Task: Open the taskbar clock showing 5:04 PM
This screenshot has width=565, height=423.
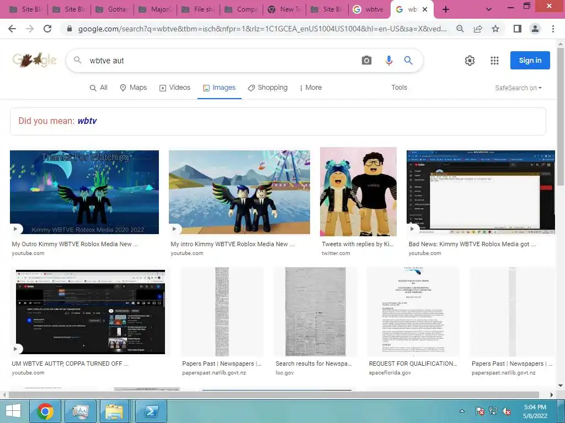Action: pyautogui.click(x=535, y=411)
